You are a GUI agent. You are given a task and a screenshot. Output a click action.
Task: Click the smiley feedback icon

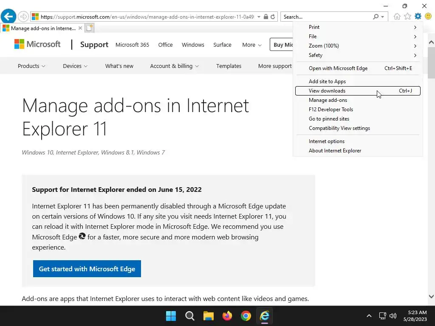click(428, 17)
